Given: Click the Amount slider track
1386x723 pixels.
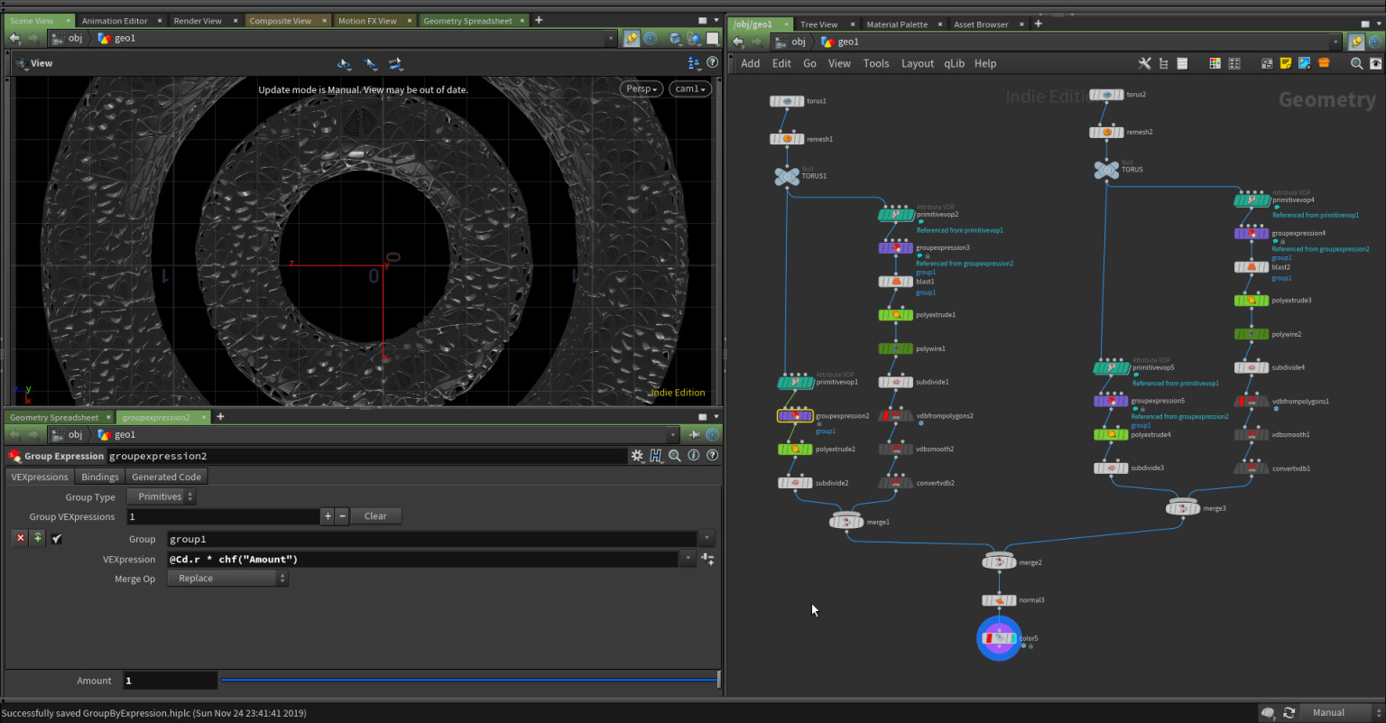Looking at the screenshot, I should (x=467, y=680).
